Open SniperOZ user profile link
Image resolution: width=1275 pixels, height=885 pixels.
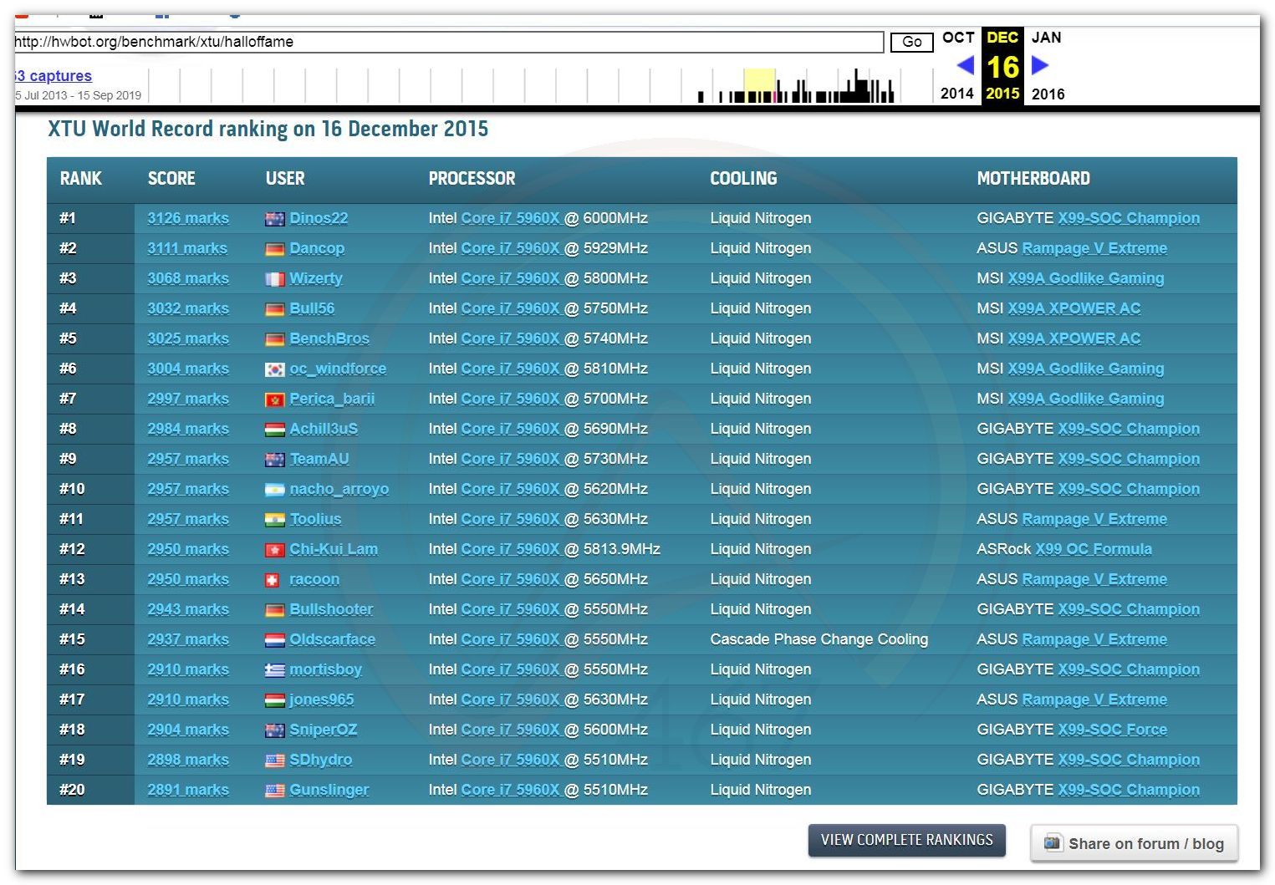click(324, 730)
